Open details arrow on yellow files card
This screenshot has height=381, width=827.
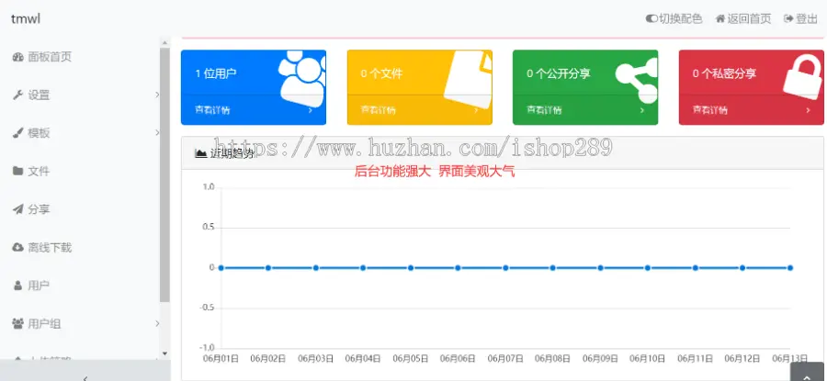pos(476,110)
